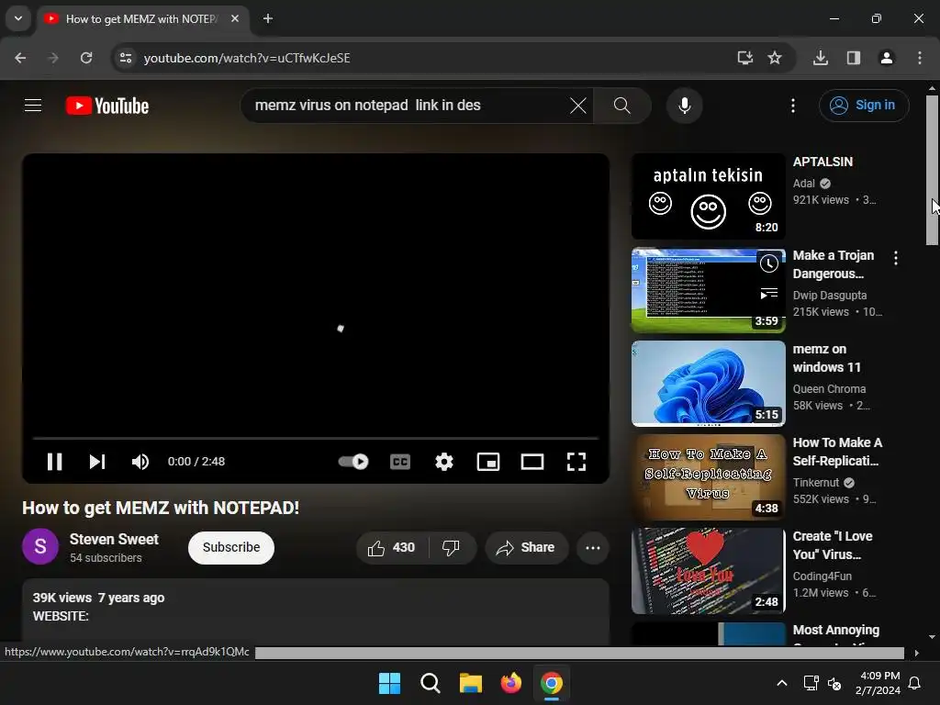Screen dimensions: 940x705
Task: Open Steven Sweet channel avatar
Action: (40, 547)
